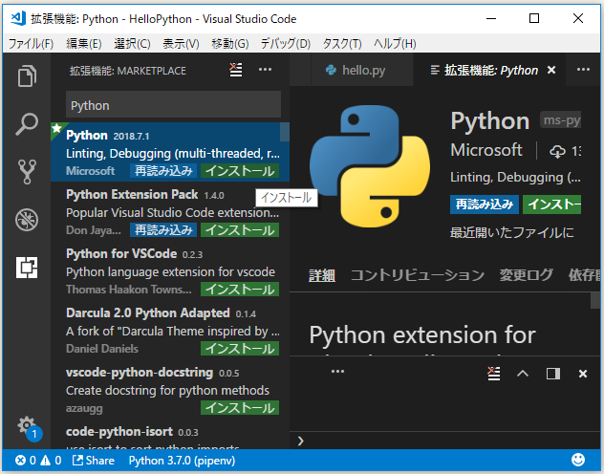This screenshot has width=604, height=474.
Task: Click the ms-py extension identifier badge
Action: click(x=560, y=120)
